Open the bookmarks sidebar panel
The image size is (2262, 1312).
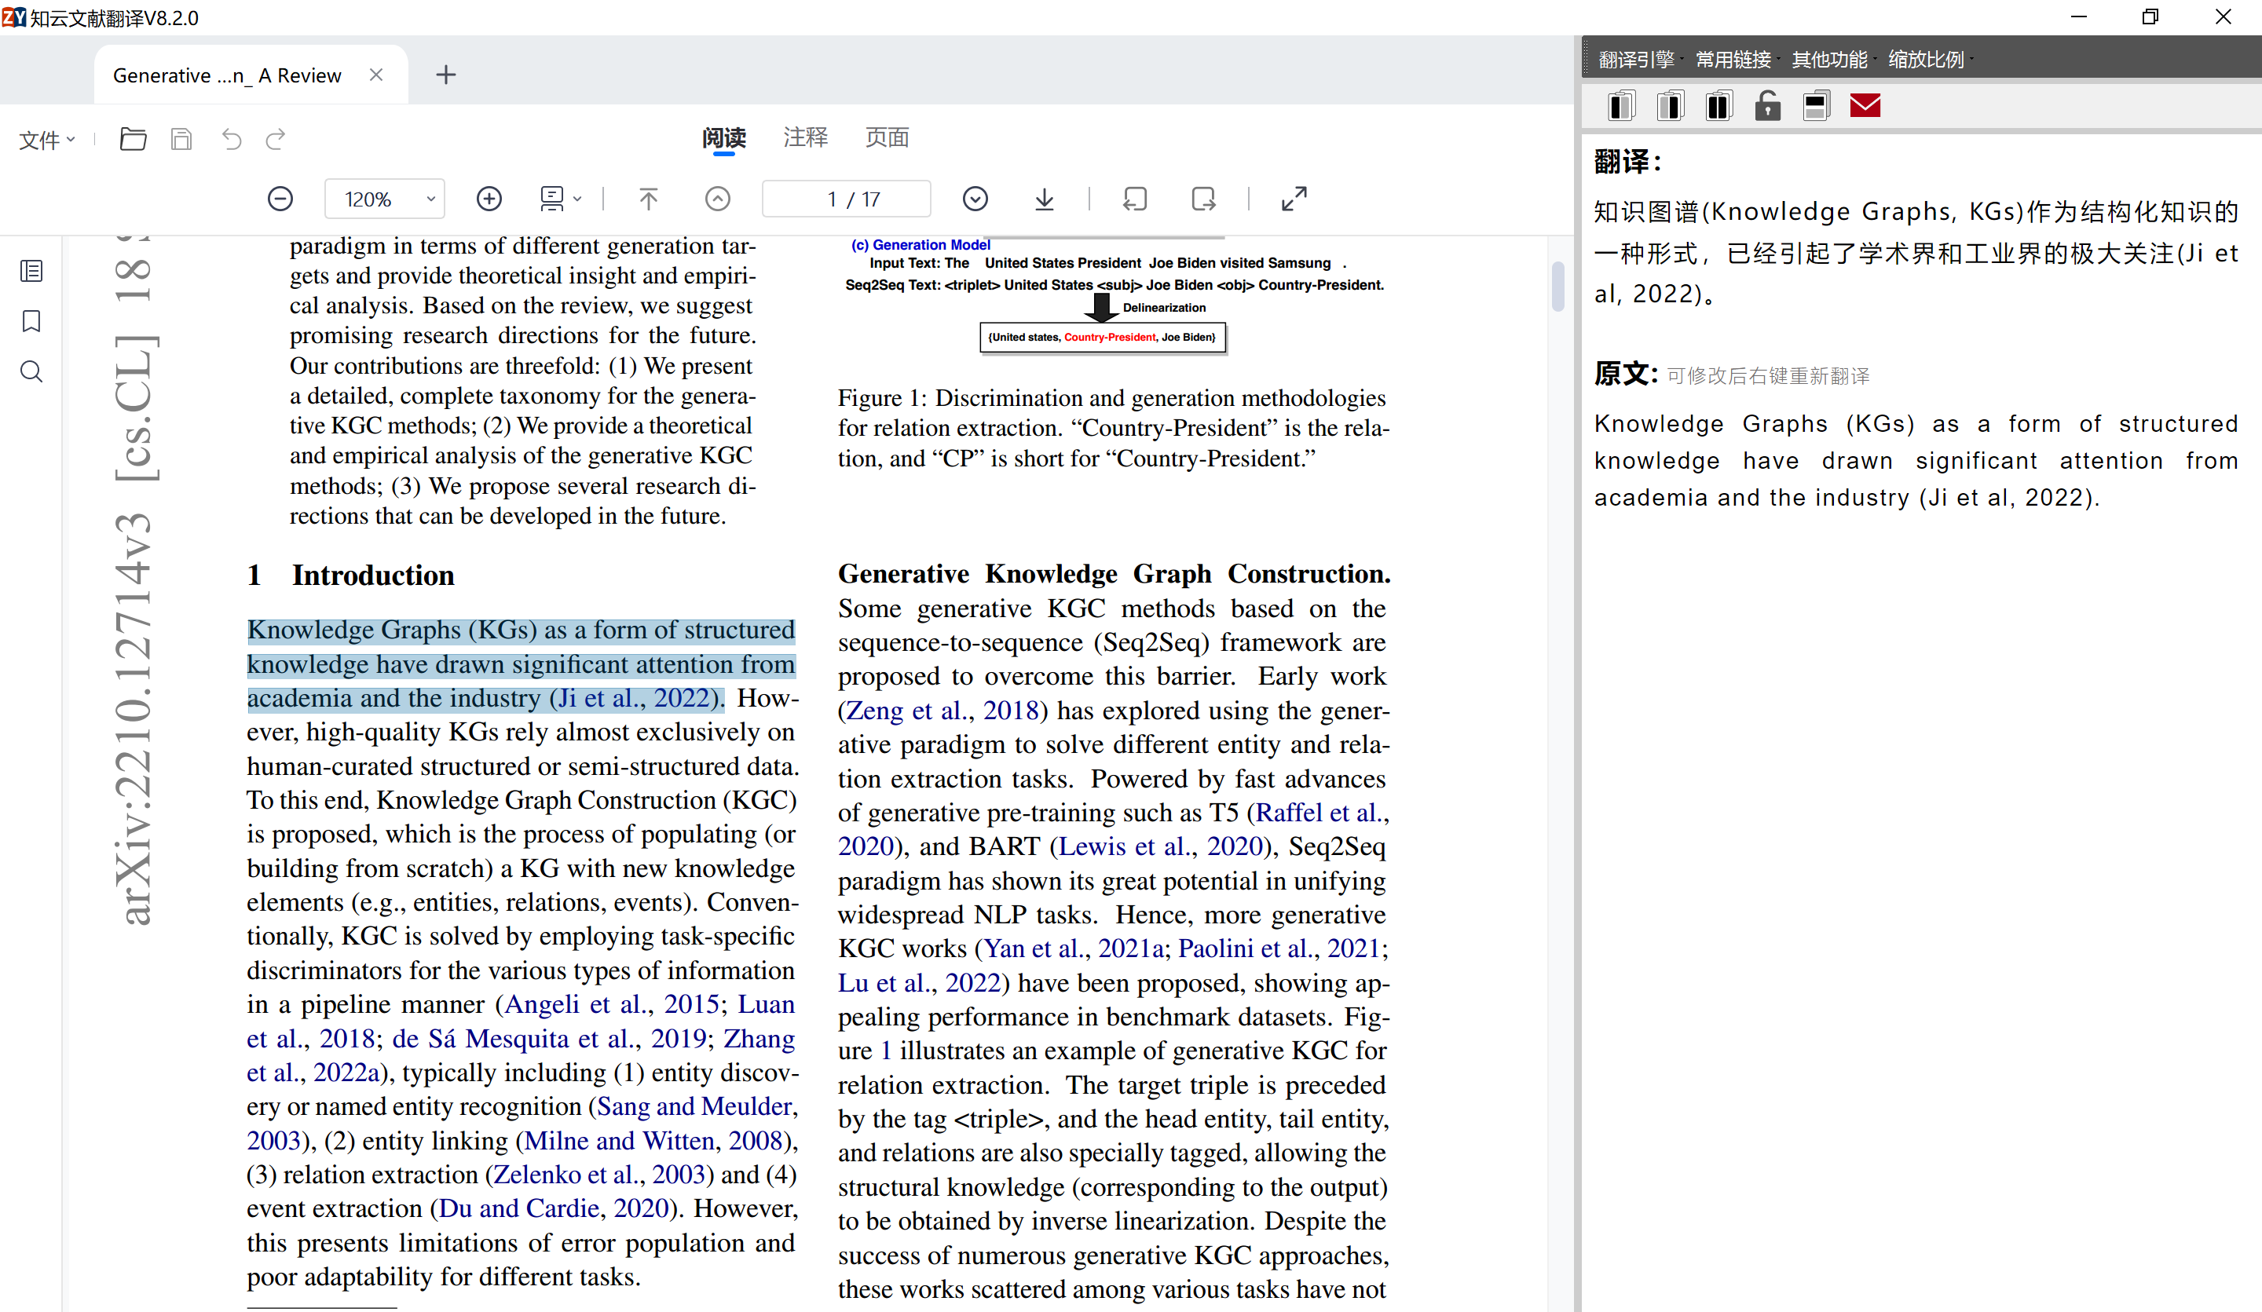31,321
